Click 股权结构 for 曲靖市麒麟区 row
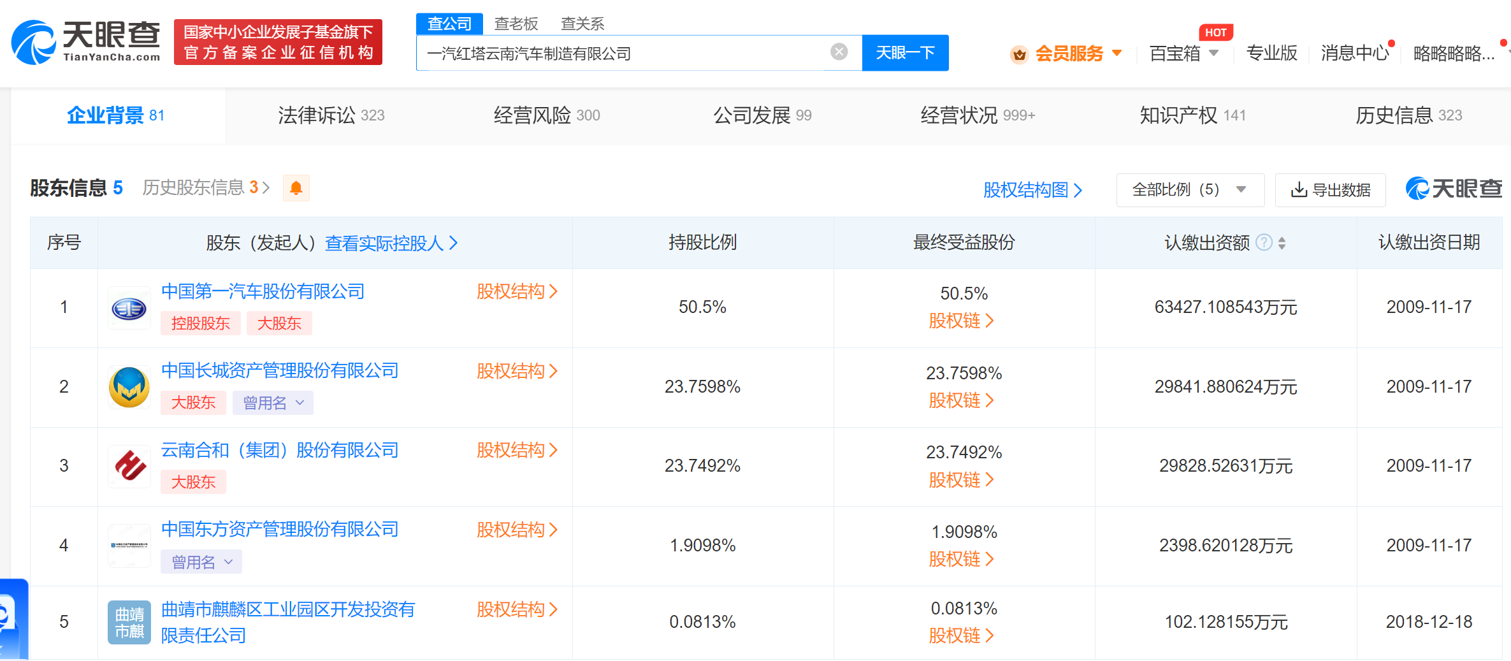This screenshot has width=1511, height=661. (517, 609)
